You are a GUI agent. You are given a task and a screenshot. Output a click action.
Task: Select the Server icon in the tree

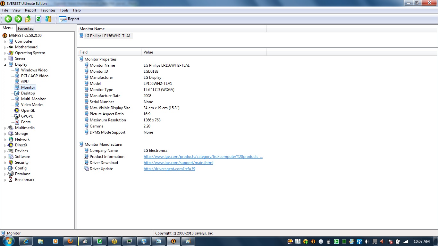click(11, 59)
